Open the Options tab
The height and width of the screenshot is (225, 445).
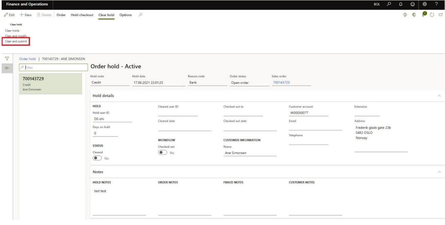[126, 15]
